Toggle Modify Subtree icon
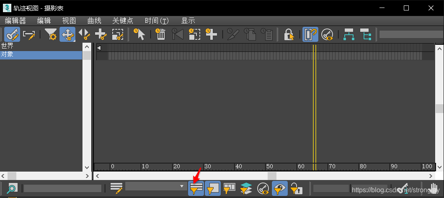The image size is (444, 198). tap(349, 34)
